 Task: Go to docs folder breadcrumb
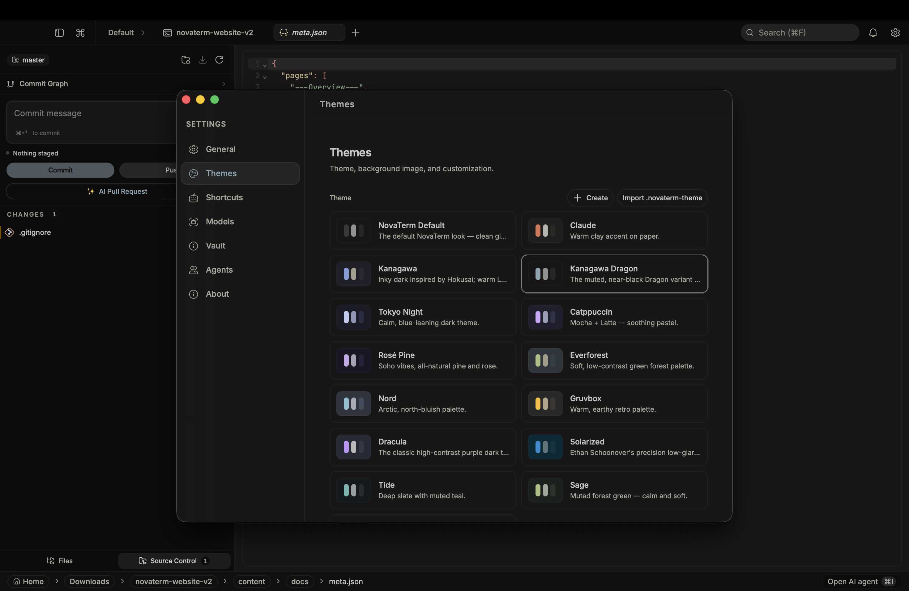coord(300,581)
